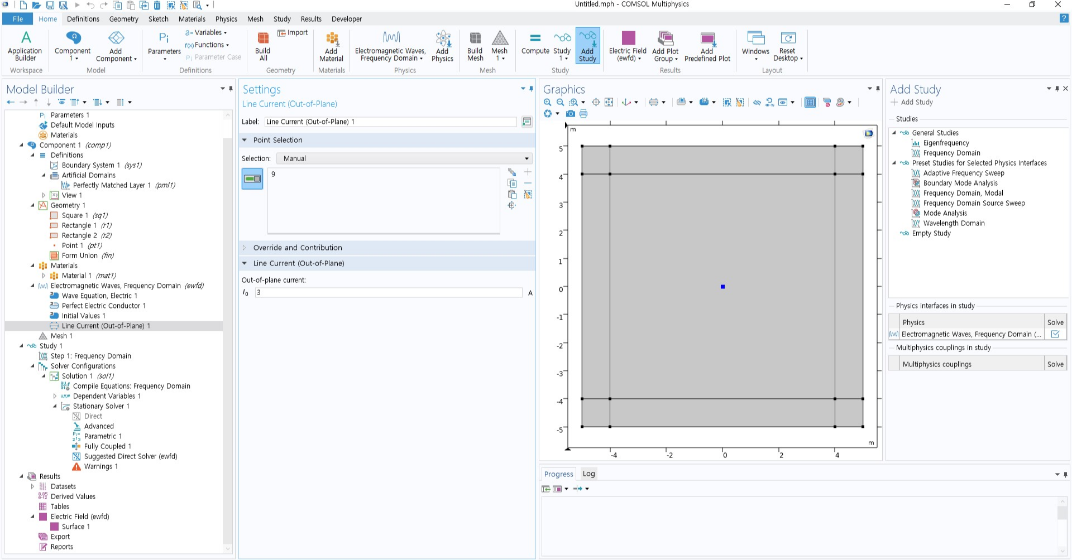The height and width of the screenshot is (560, 1072).
Task: Click the Print icon in Graphics toolbar
Action: tap(583, 114)
